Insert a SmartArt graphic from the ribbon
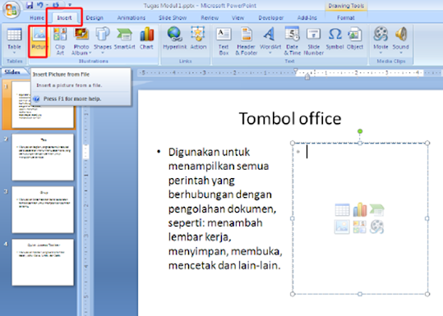Viewport: 443px width, 316px height. (124, 34)
